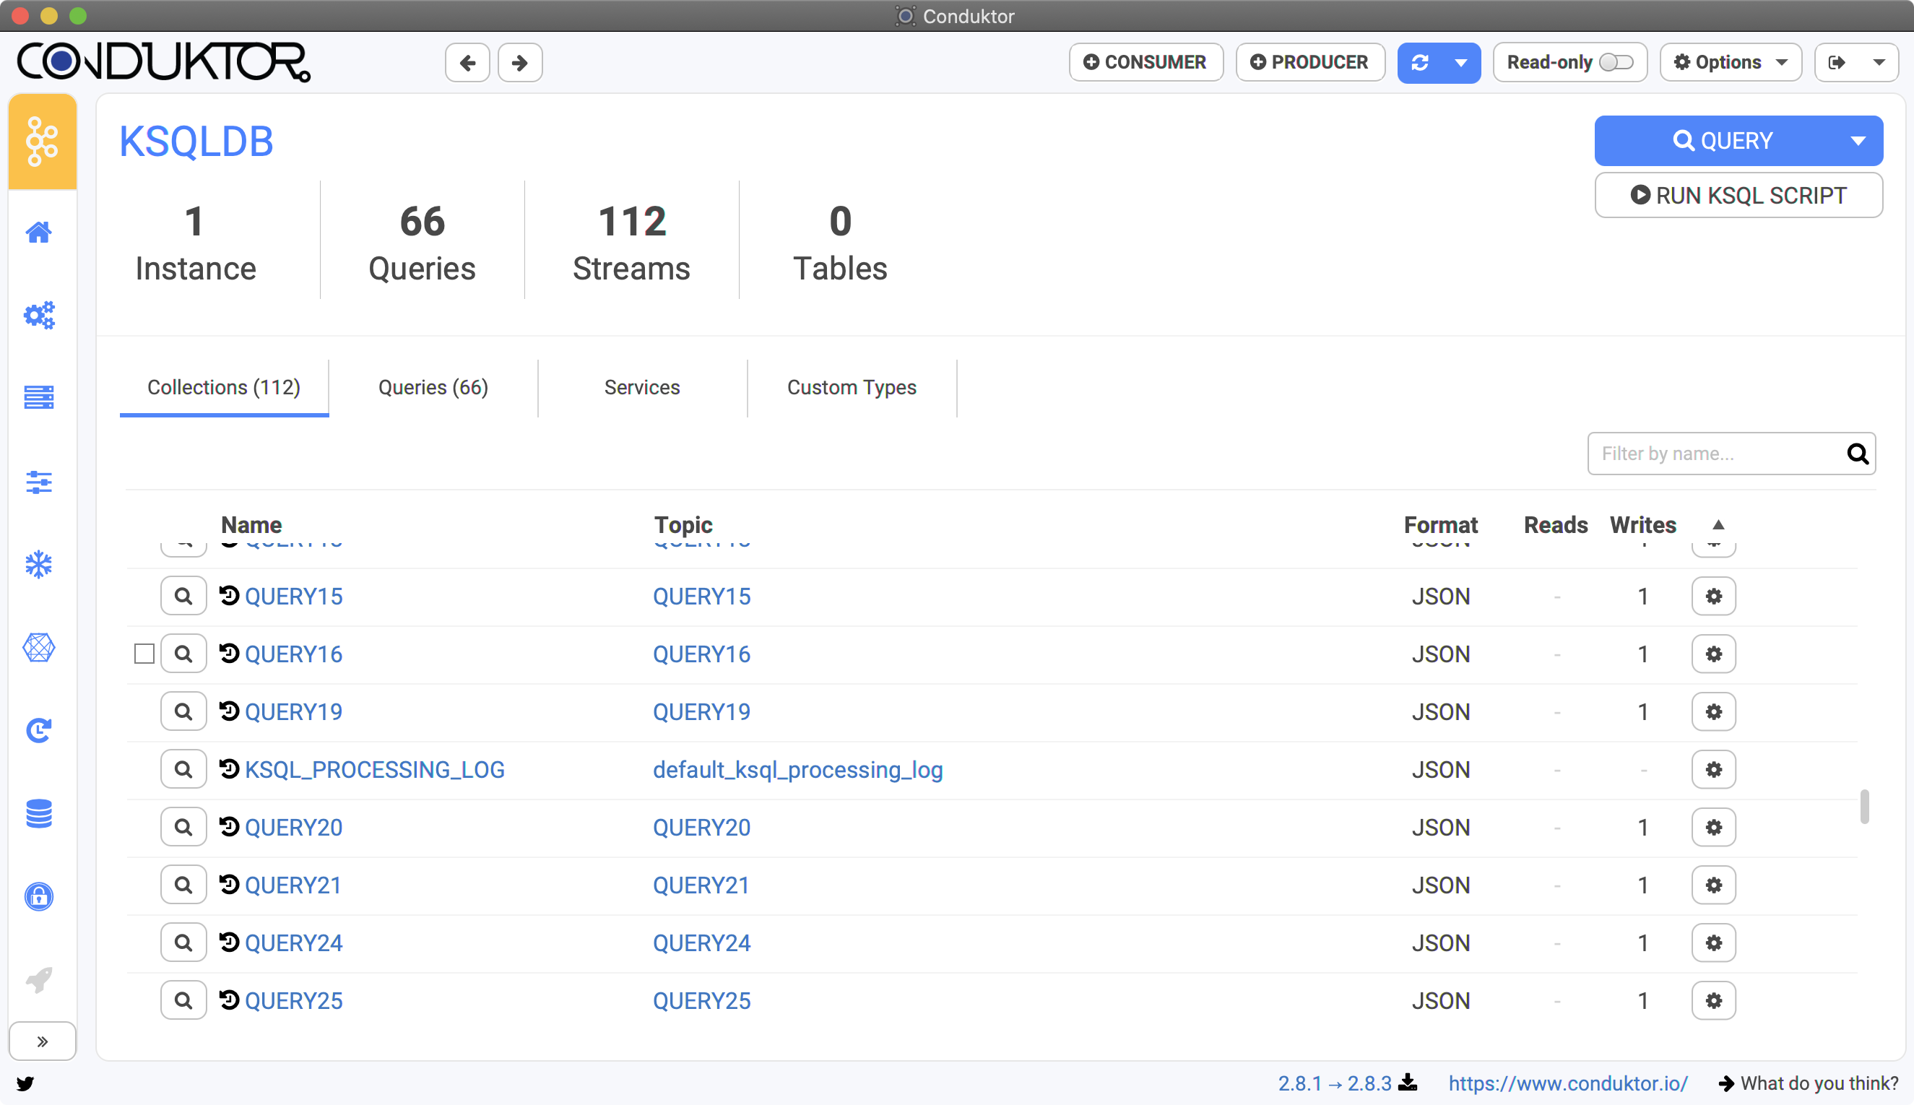Go to the Home sidebar icon
1914x1105 pixels.
40,233
